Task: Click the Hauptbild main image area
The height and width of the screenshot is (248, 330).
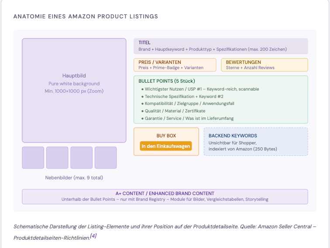Action: 74,91
